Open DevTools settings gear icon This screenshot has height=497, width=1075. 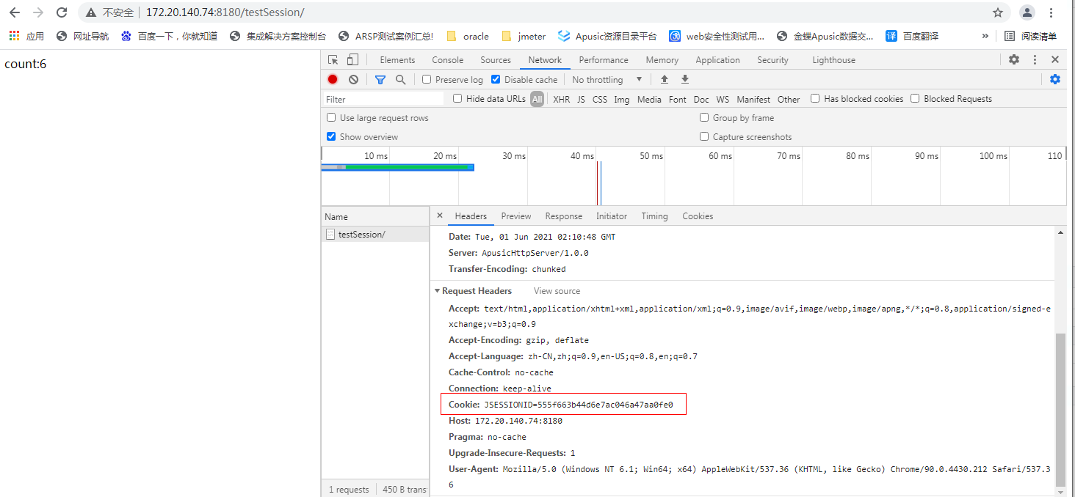pos(1014,60)
